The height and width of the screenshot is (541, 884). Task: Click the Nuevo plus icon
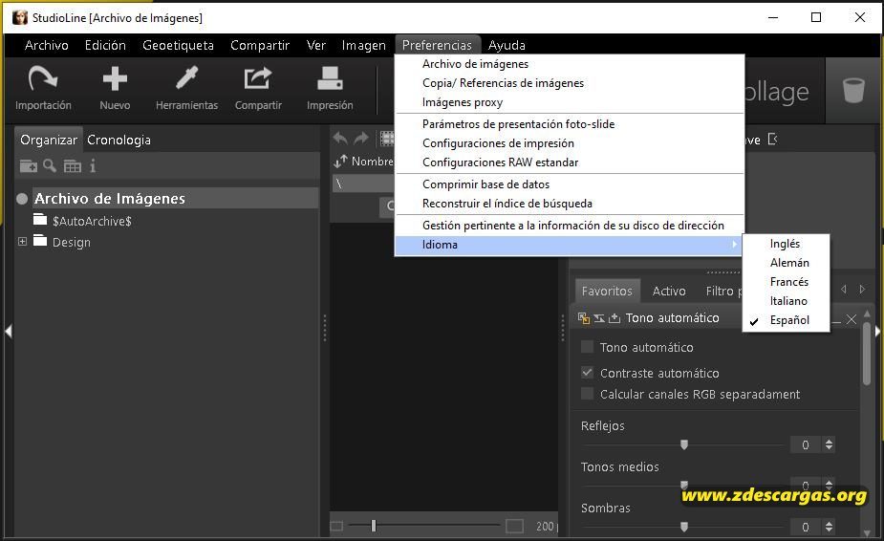[x=115, y=79]
